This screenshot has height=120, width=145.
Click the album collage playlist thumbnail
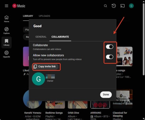point(124,57)
